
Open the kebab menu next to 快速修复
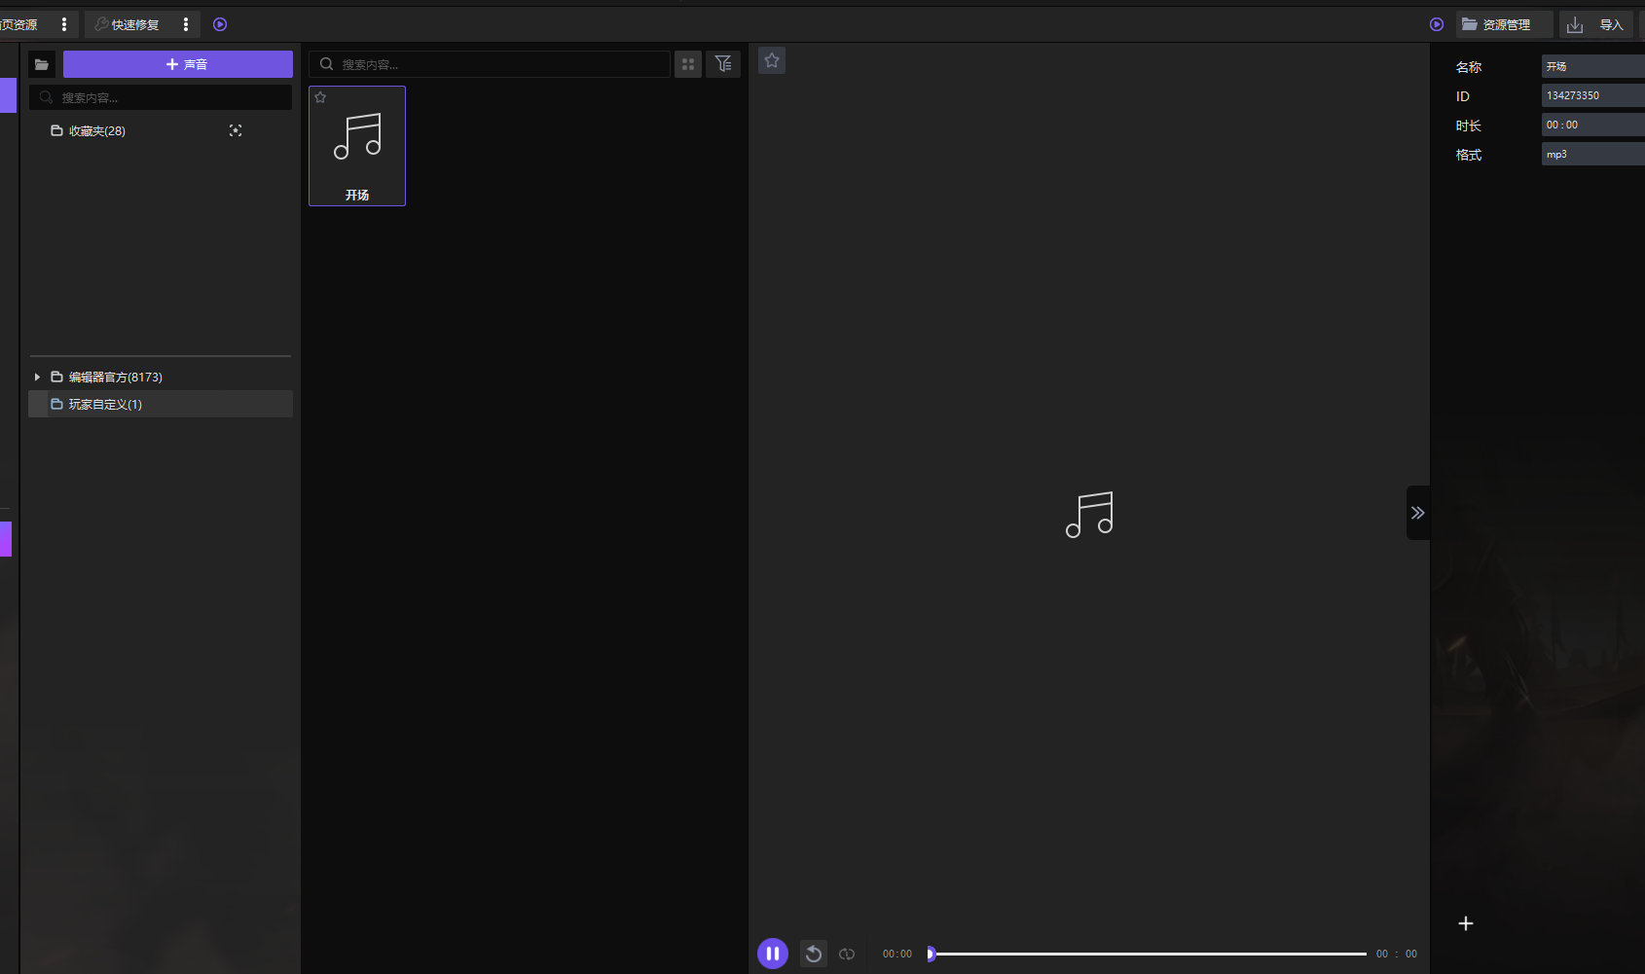(x=185, y=24)
